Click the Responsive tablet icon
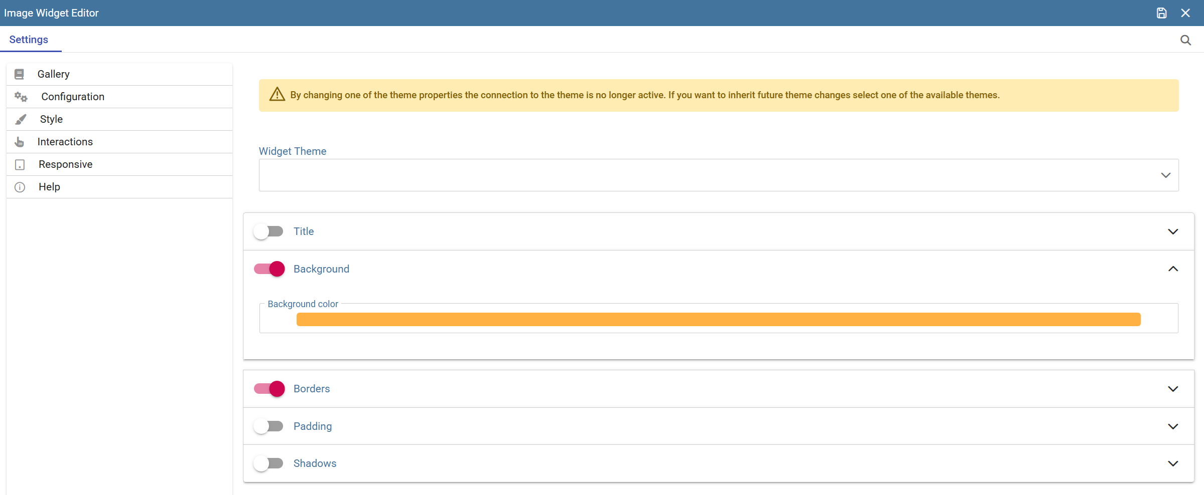1204x495 pixels. 20,165
